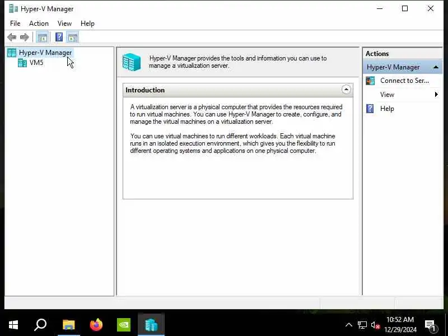Select Hyper-V Manager in the console tree

45,53
